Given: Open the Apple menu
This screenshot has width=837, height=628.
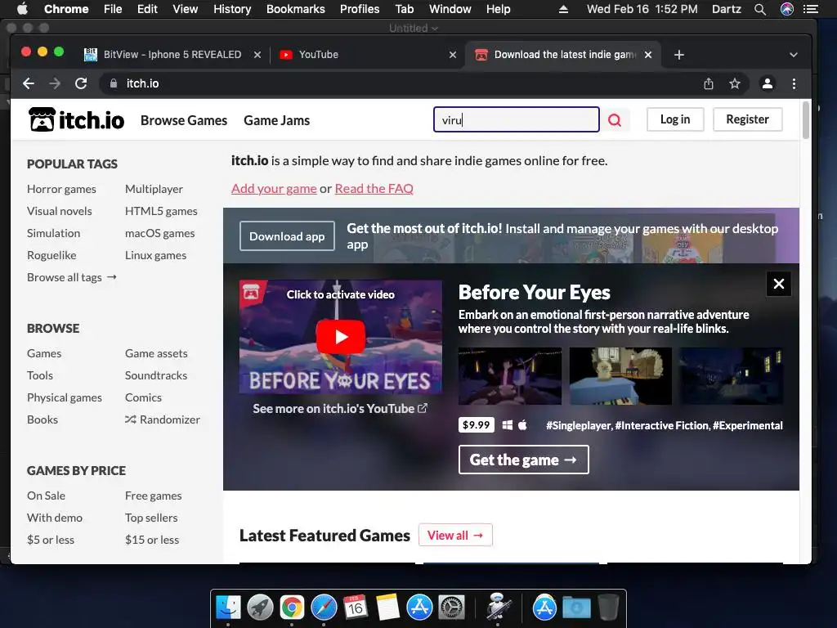Looking at the screenshot, I should [22, 9].
